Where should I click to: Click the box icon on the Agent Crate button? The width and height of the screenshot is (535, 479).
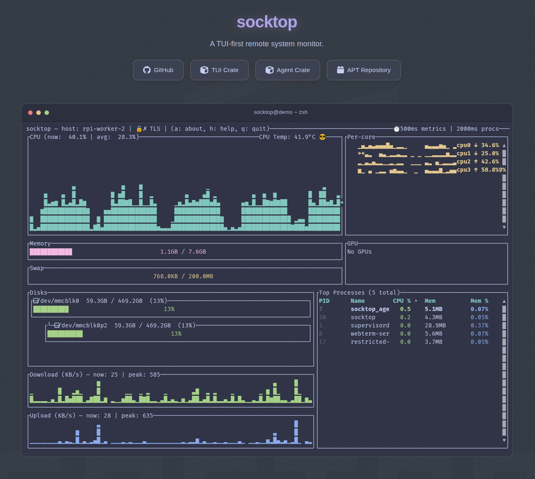point(270,70)
